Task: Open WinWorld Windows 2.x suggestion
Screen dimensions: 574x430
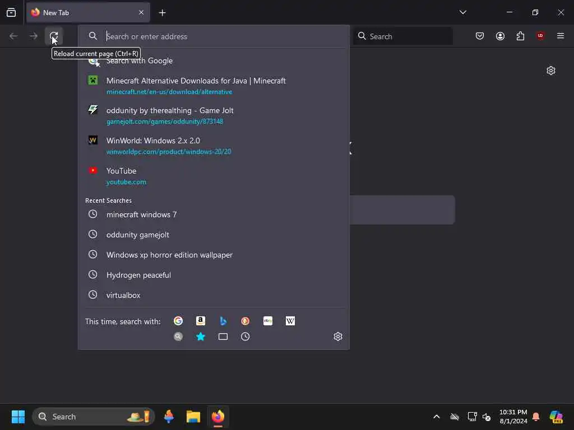Action: (x=214, y=146)
